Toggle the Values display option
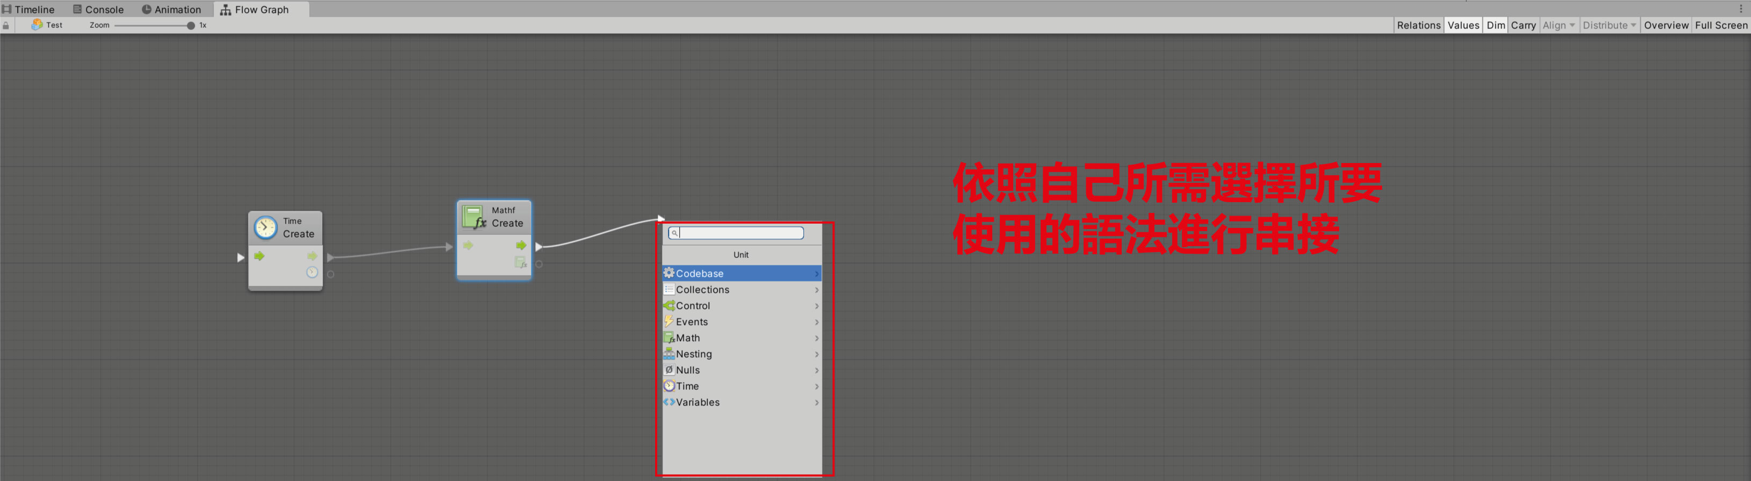 pos(1463,25)
